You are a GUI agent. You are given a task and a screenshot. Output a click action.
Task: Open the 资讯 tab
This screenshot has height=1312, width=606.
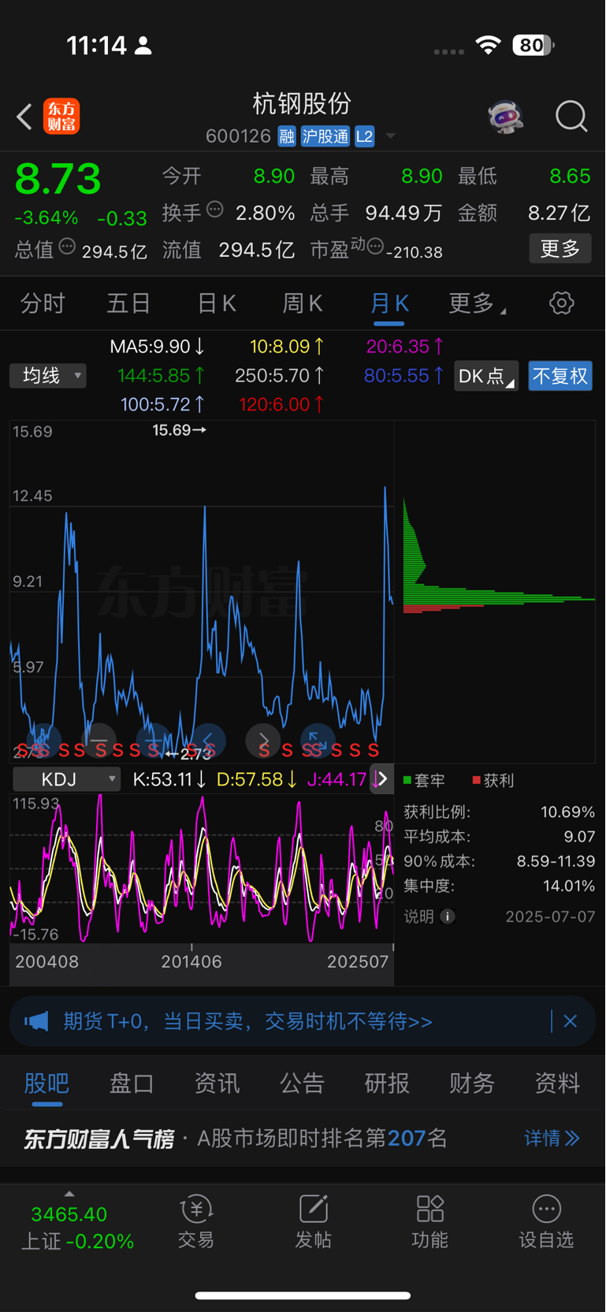217,1083
